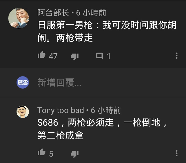
Task: Open the Tony too bad channel name
Action: pos(61,110)
